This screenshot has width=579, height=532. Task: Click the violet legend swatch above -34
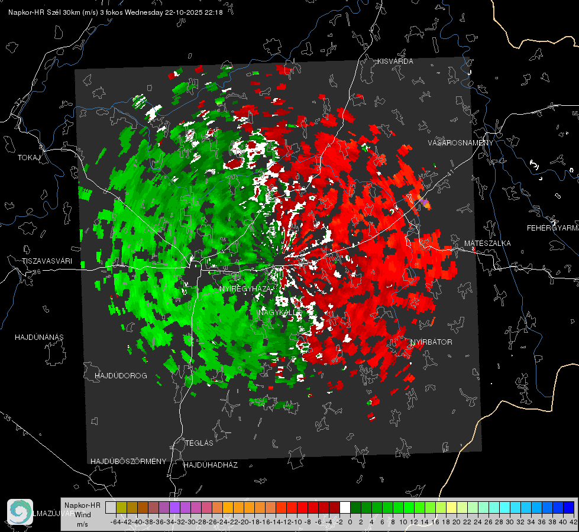(x=174, y=508)
